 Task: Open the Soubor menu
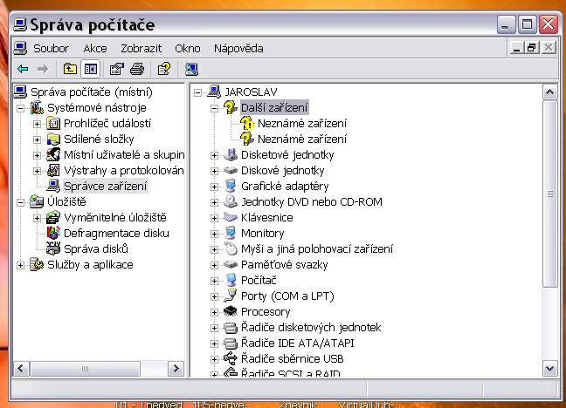51,48
